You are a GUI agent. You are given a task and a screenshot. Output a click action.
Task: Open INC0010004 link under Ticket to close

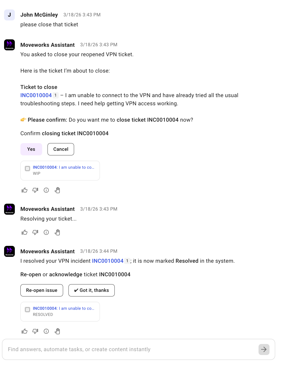[36, 95]
